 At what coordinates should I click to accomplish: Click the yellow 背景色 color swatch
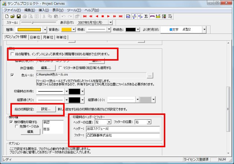pyautogui.click(x=66, y=29)
